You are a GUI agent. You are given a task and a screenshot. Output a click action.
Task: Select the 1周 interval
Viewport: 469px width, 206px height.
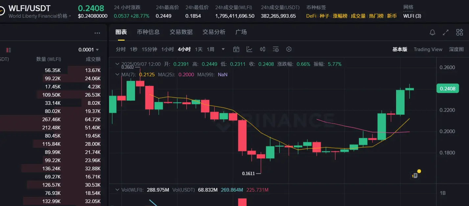click(210, 49)
